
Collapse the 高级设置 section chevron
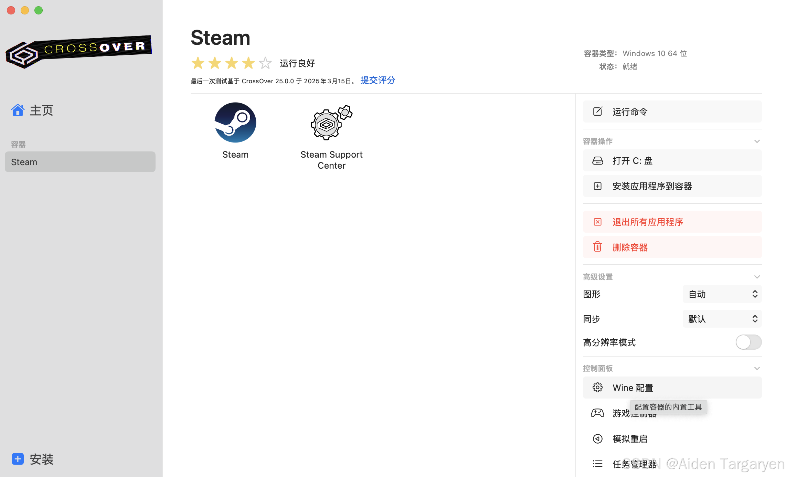[757, 277]
